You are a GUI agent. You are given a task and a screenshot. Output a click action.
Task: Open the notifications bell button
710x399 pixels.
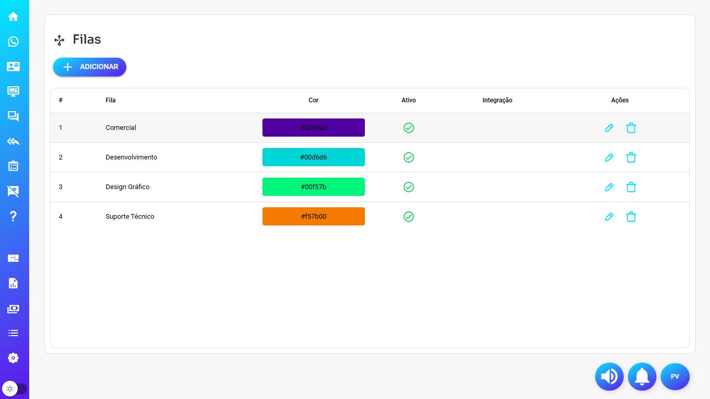[x=642, y=377]
